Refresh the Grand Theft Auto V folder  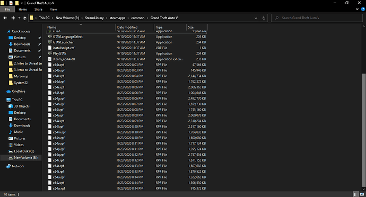[x=264, y=18]
